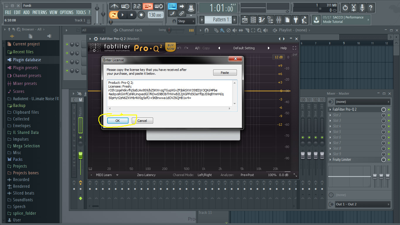This screenshot has width=400, height=225.
Task: Click the magnet snap icon in Playlist
Action: click(206, 30)
